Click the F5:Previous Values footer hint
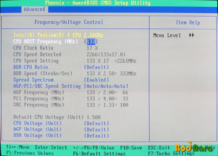 point(30,153)
